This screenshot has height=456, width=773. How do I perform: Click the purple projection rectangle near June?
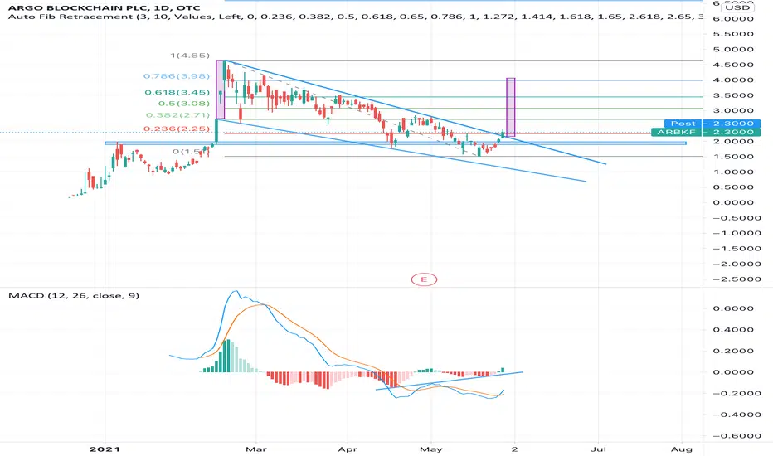[x=511, y=107]
